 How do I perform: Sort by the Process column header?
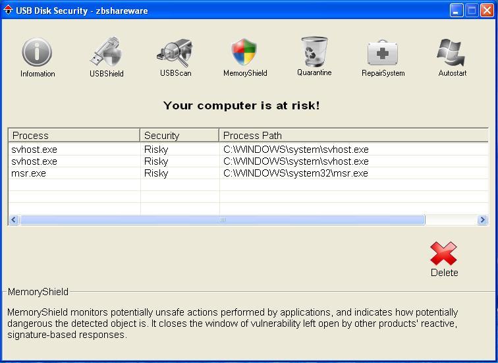[74, 135]
